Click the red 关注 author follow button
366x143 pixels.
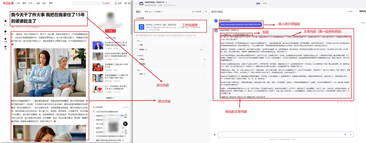[x=110, y=30]
